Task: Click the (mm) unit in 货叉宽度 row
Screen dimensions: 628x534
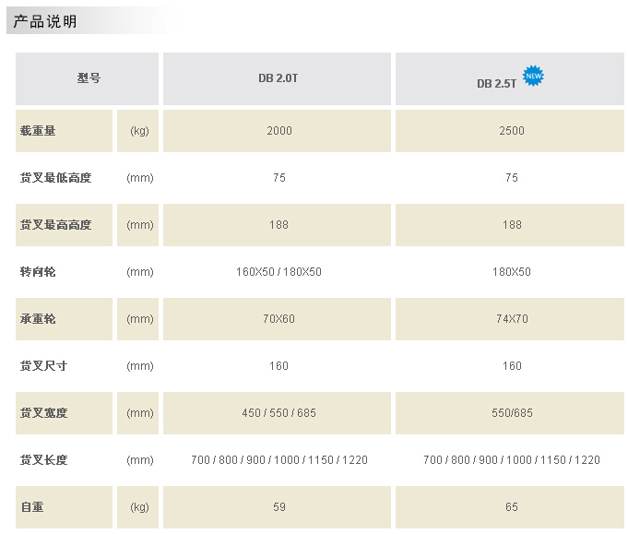Action: click(140, 413)
